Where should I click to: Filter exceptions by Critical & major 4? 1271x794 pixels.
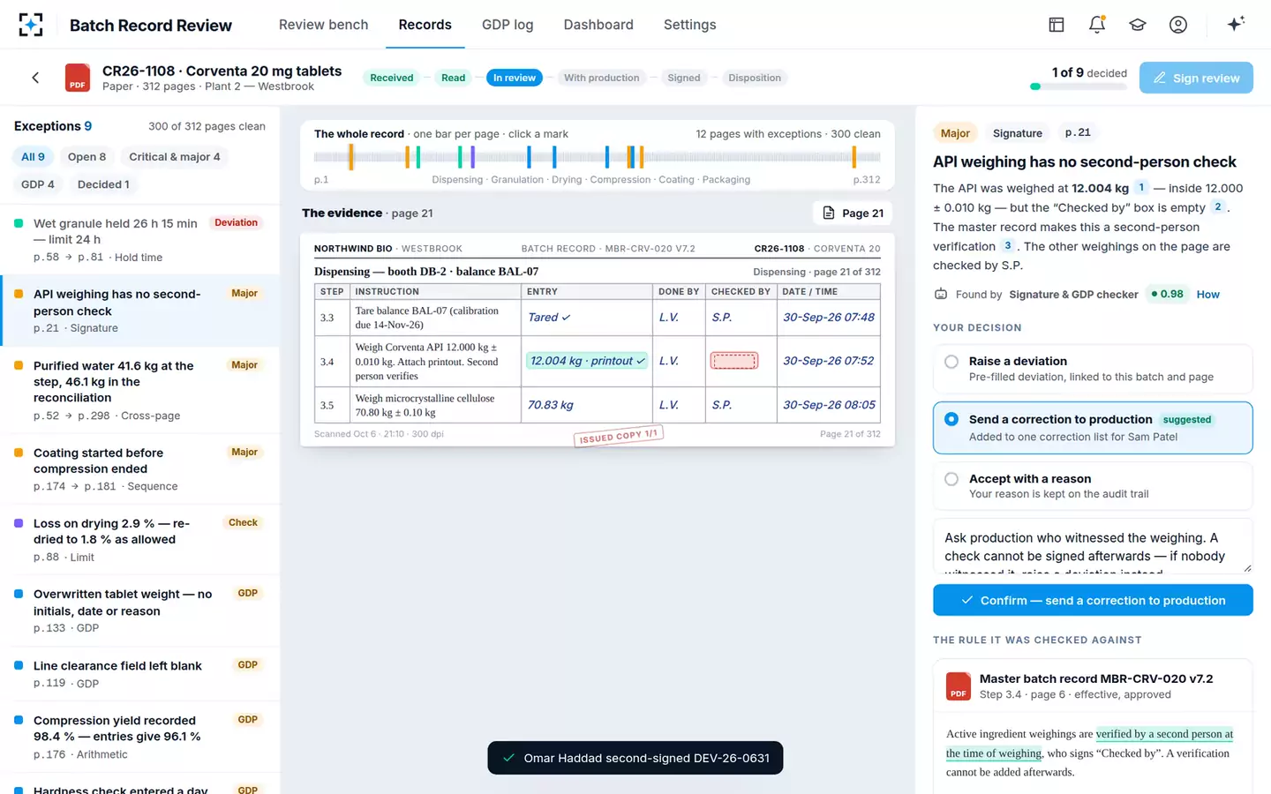tap(175, 157)
